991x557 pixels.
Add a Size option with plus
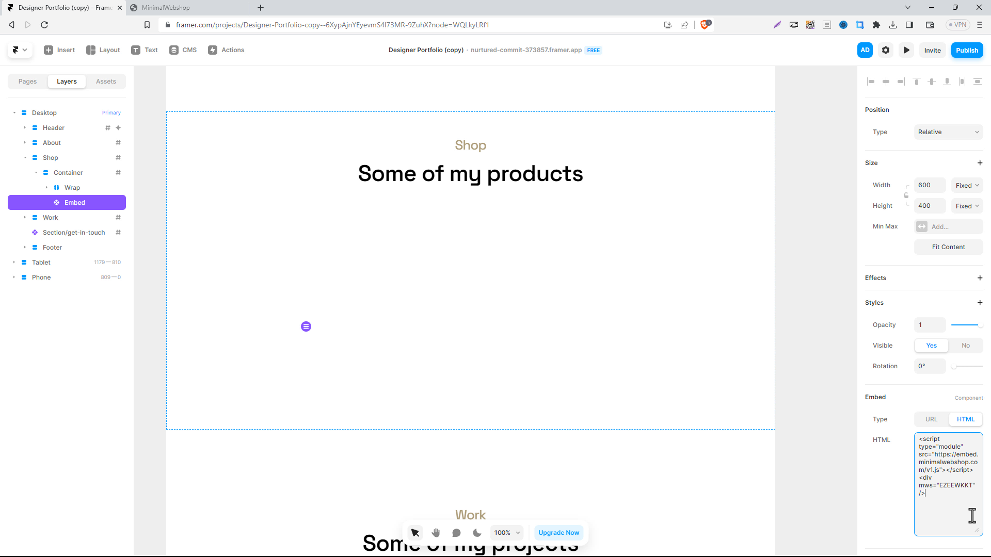(x=980, y=163)
